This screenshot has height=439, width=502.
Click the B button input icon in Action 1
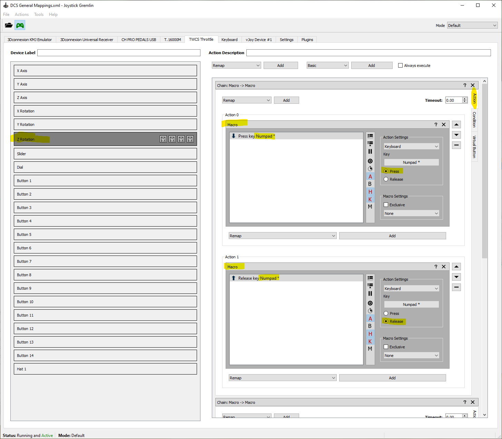370,326
